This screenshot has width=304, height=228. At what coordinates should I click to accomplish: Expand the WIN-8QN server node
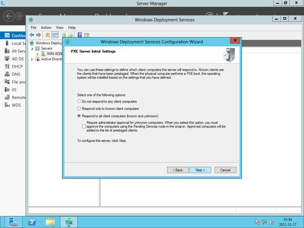pos(38,54)
